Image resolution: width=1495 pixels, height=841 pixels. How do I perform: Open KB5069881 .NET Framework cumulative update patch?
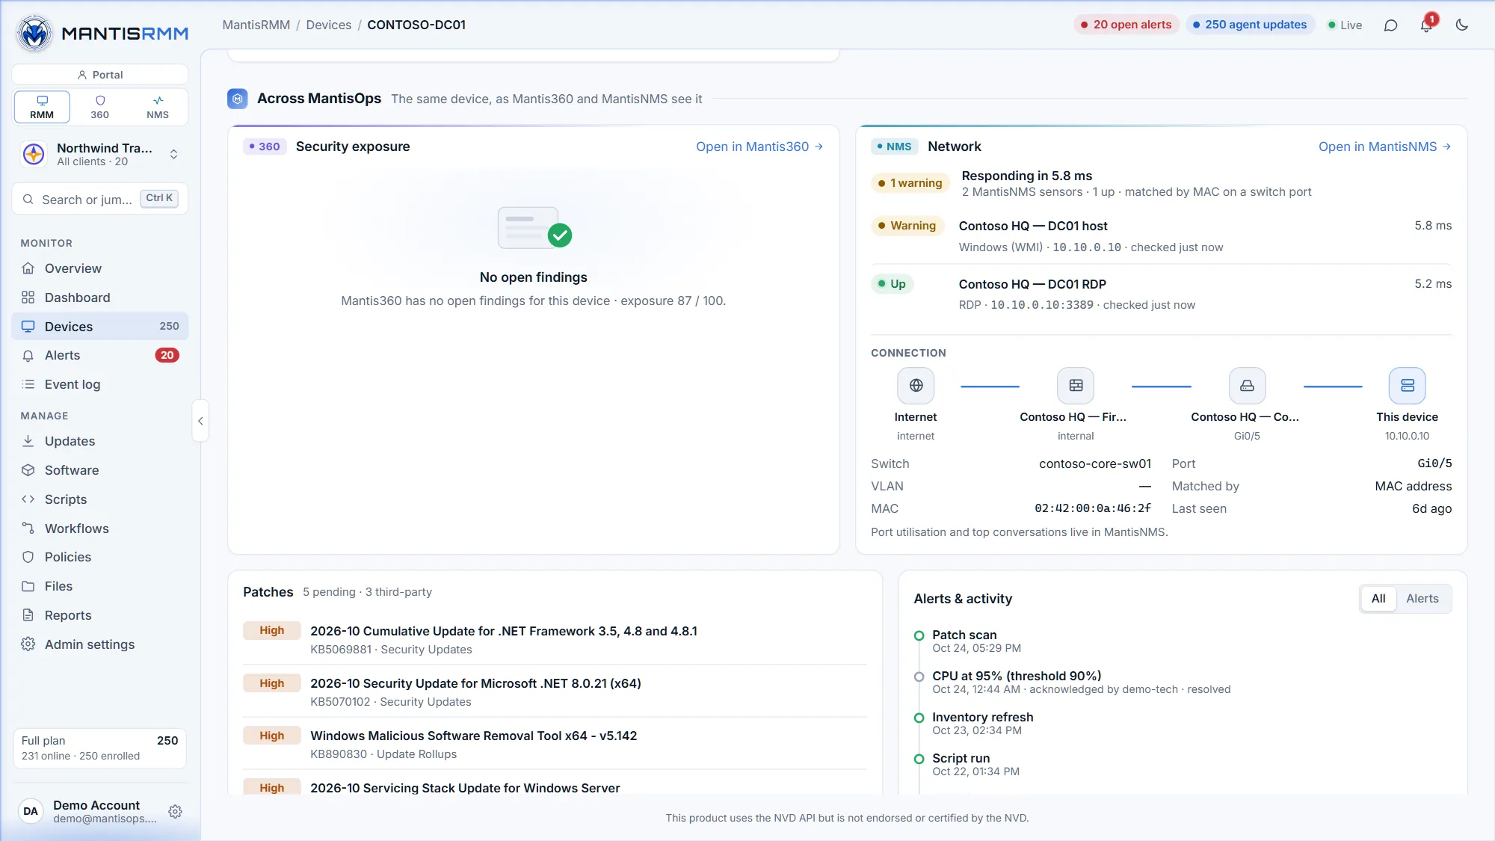555,640
